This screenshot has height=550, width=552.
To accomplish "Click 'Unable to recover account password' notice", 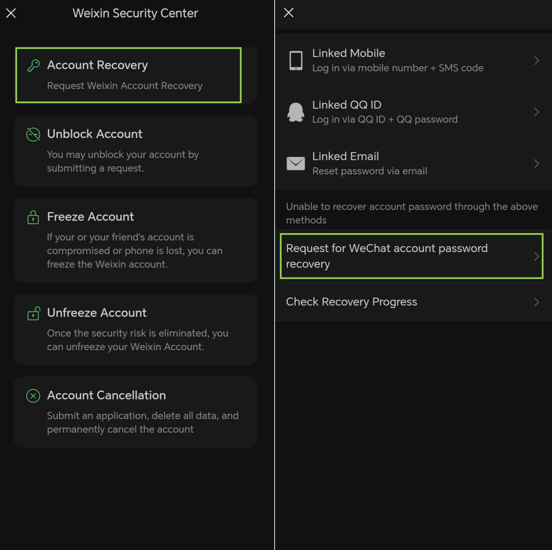I will pyautogui.click(x=412, y=213).
